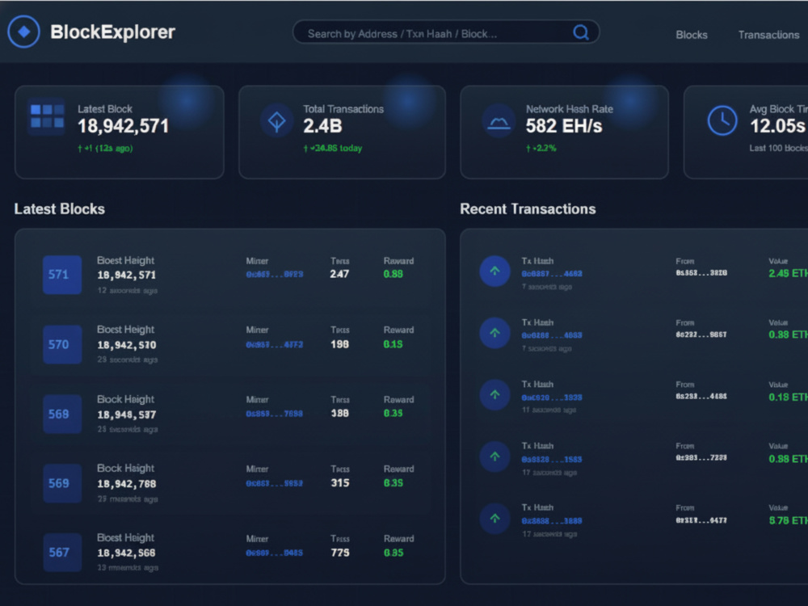
Task: Click the 582 EH/s hash rate value
Action: point(564,126)
